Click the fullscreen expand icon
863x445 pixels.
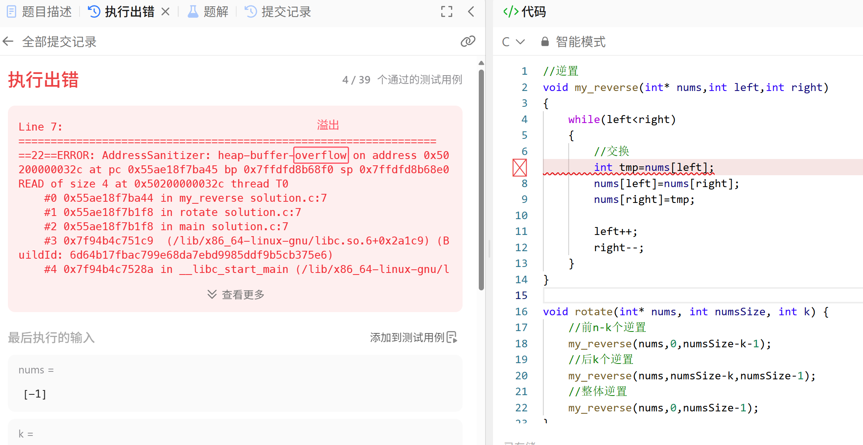click(447, 12)
